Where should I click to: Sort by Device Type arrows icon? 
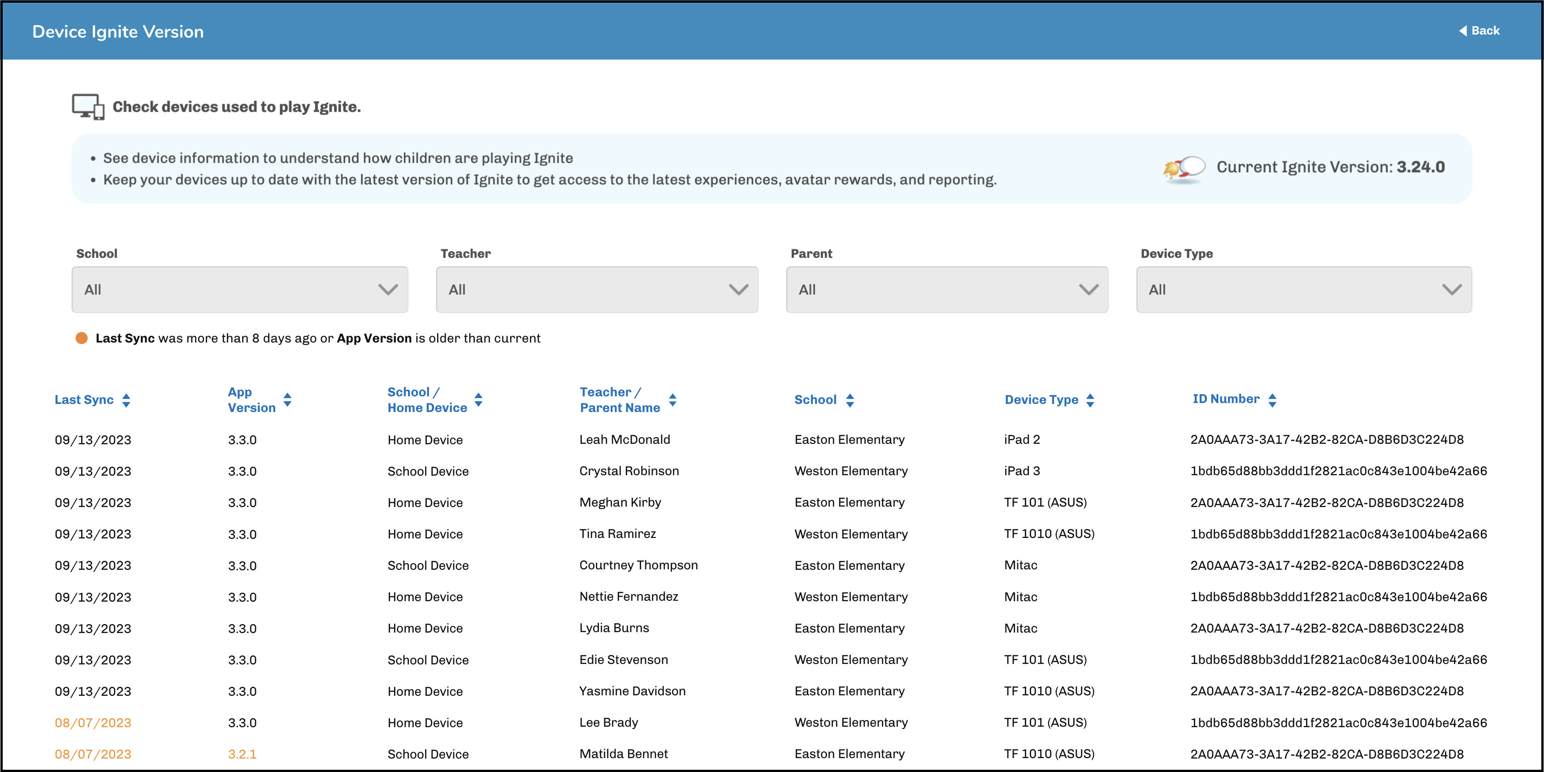pos(1090,400)
